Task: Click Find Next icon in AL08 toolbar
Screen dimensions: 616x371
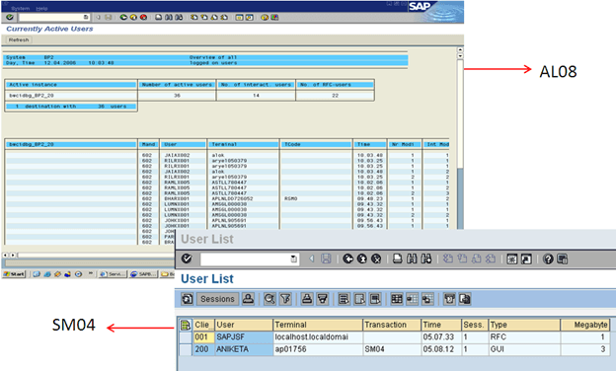Action: (179, 18)
